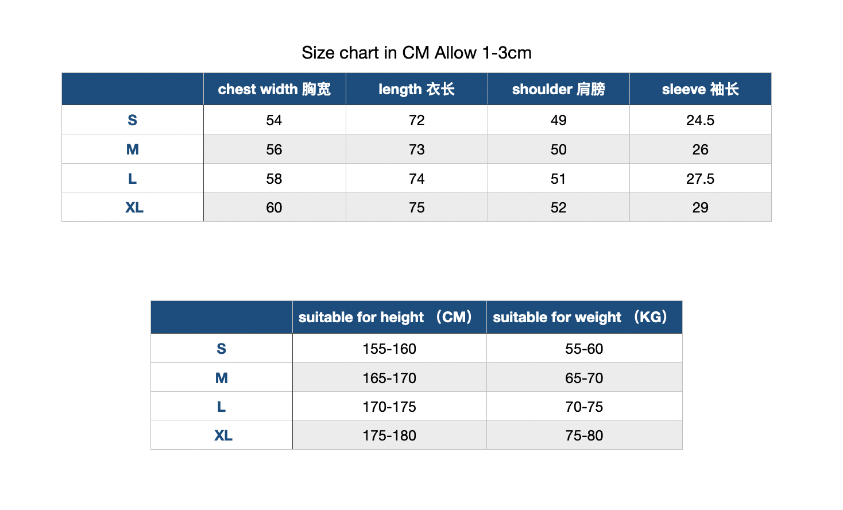Click the S row label in the top table
The height and width of the screenshot is (510, 843).
(133, 120)
